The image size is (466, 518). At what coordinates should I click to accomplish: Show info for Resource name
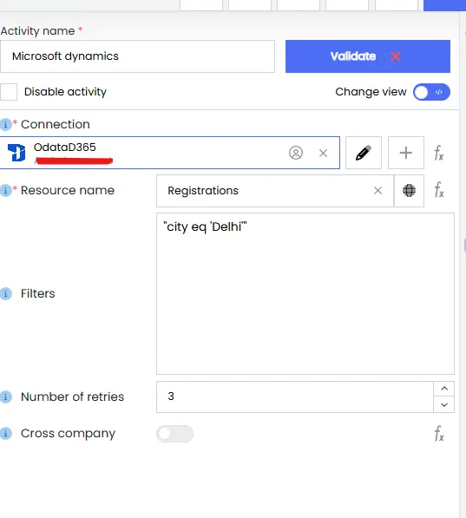[5, 191]
